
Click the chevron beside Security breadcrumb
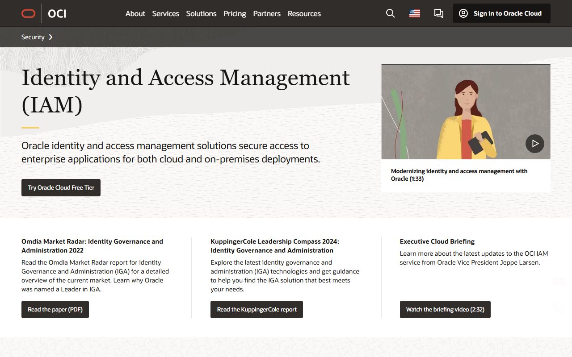(50, 37)
